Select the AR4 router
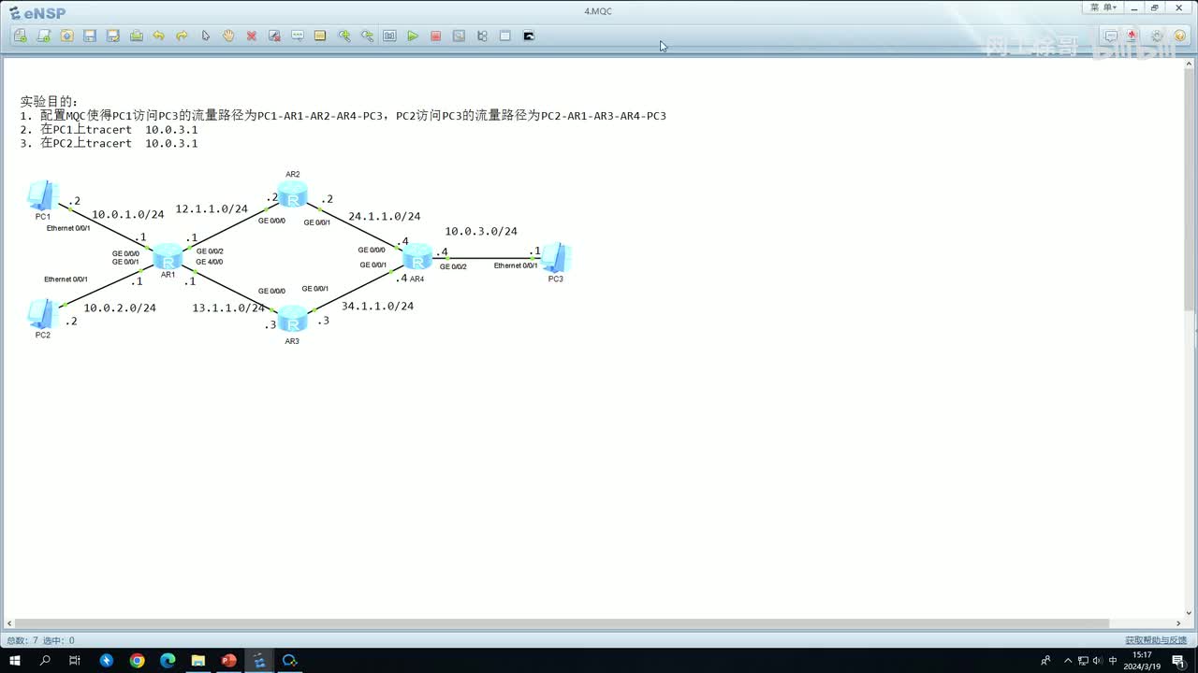Screen dimensions: 1198x673 (416, 254)
